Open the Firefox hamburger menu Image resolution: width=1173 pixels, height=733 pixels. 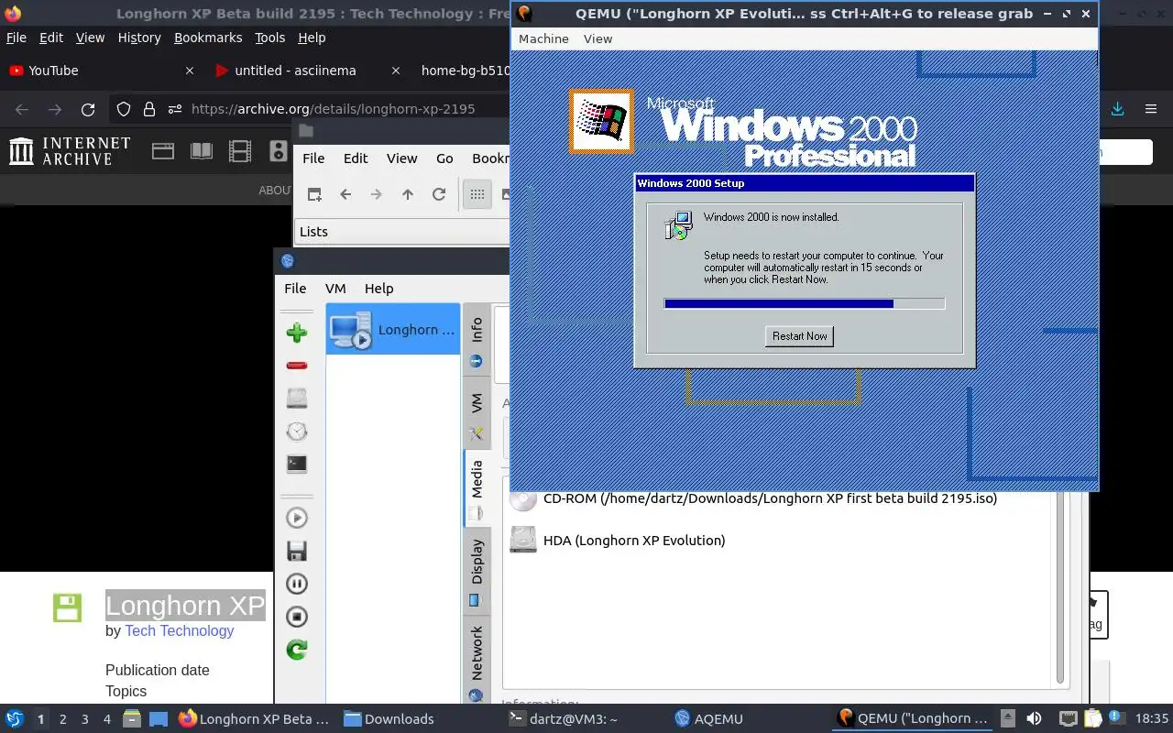coord(1151,109)
